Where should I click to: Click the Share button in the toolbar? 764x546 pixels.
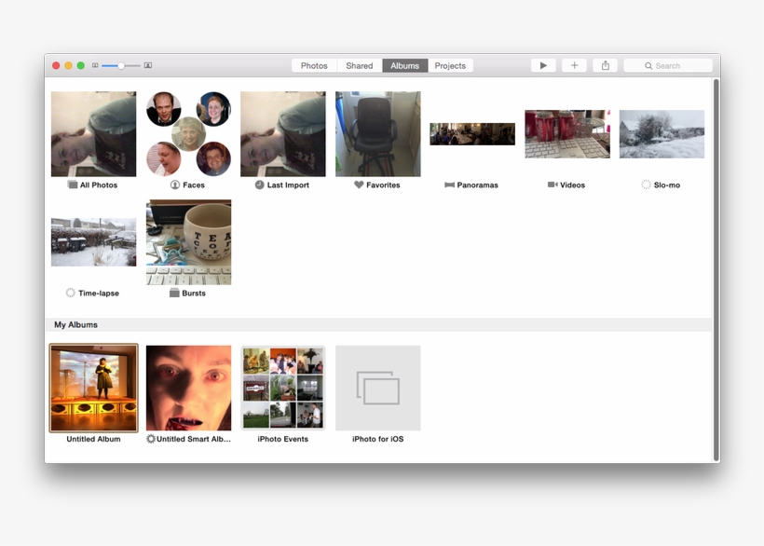point(604,65)
